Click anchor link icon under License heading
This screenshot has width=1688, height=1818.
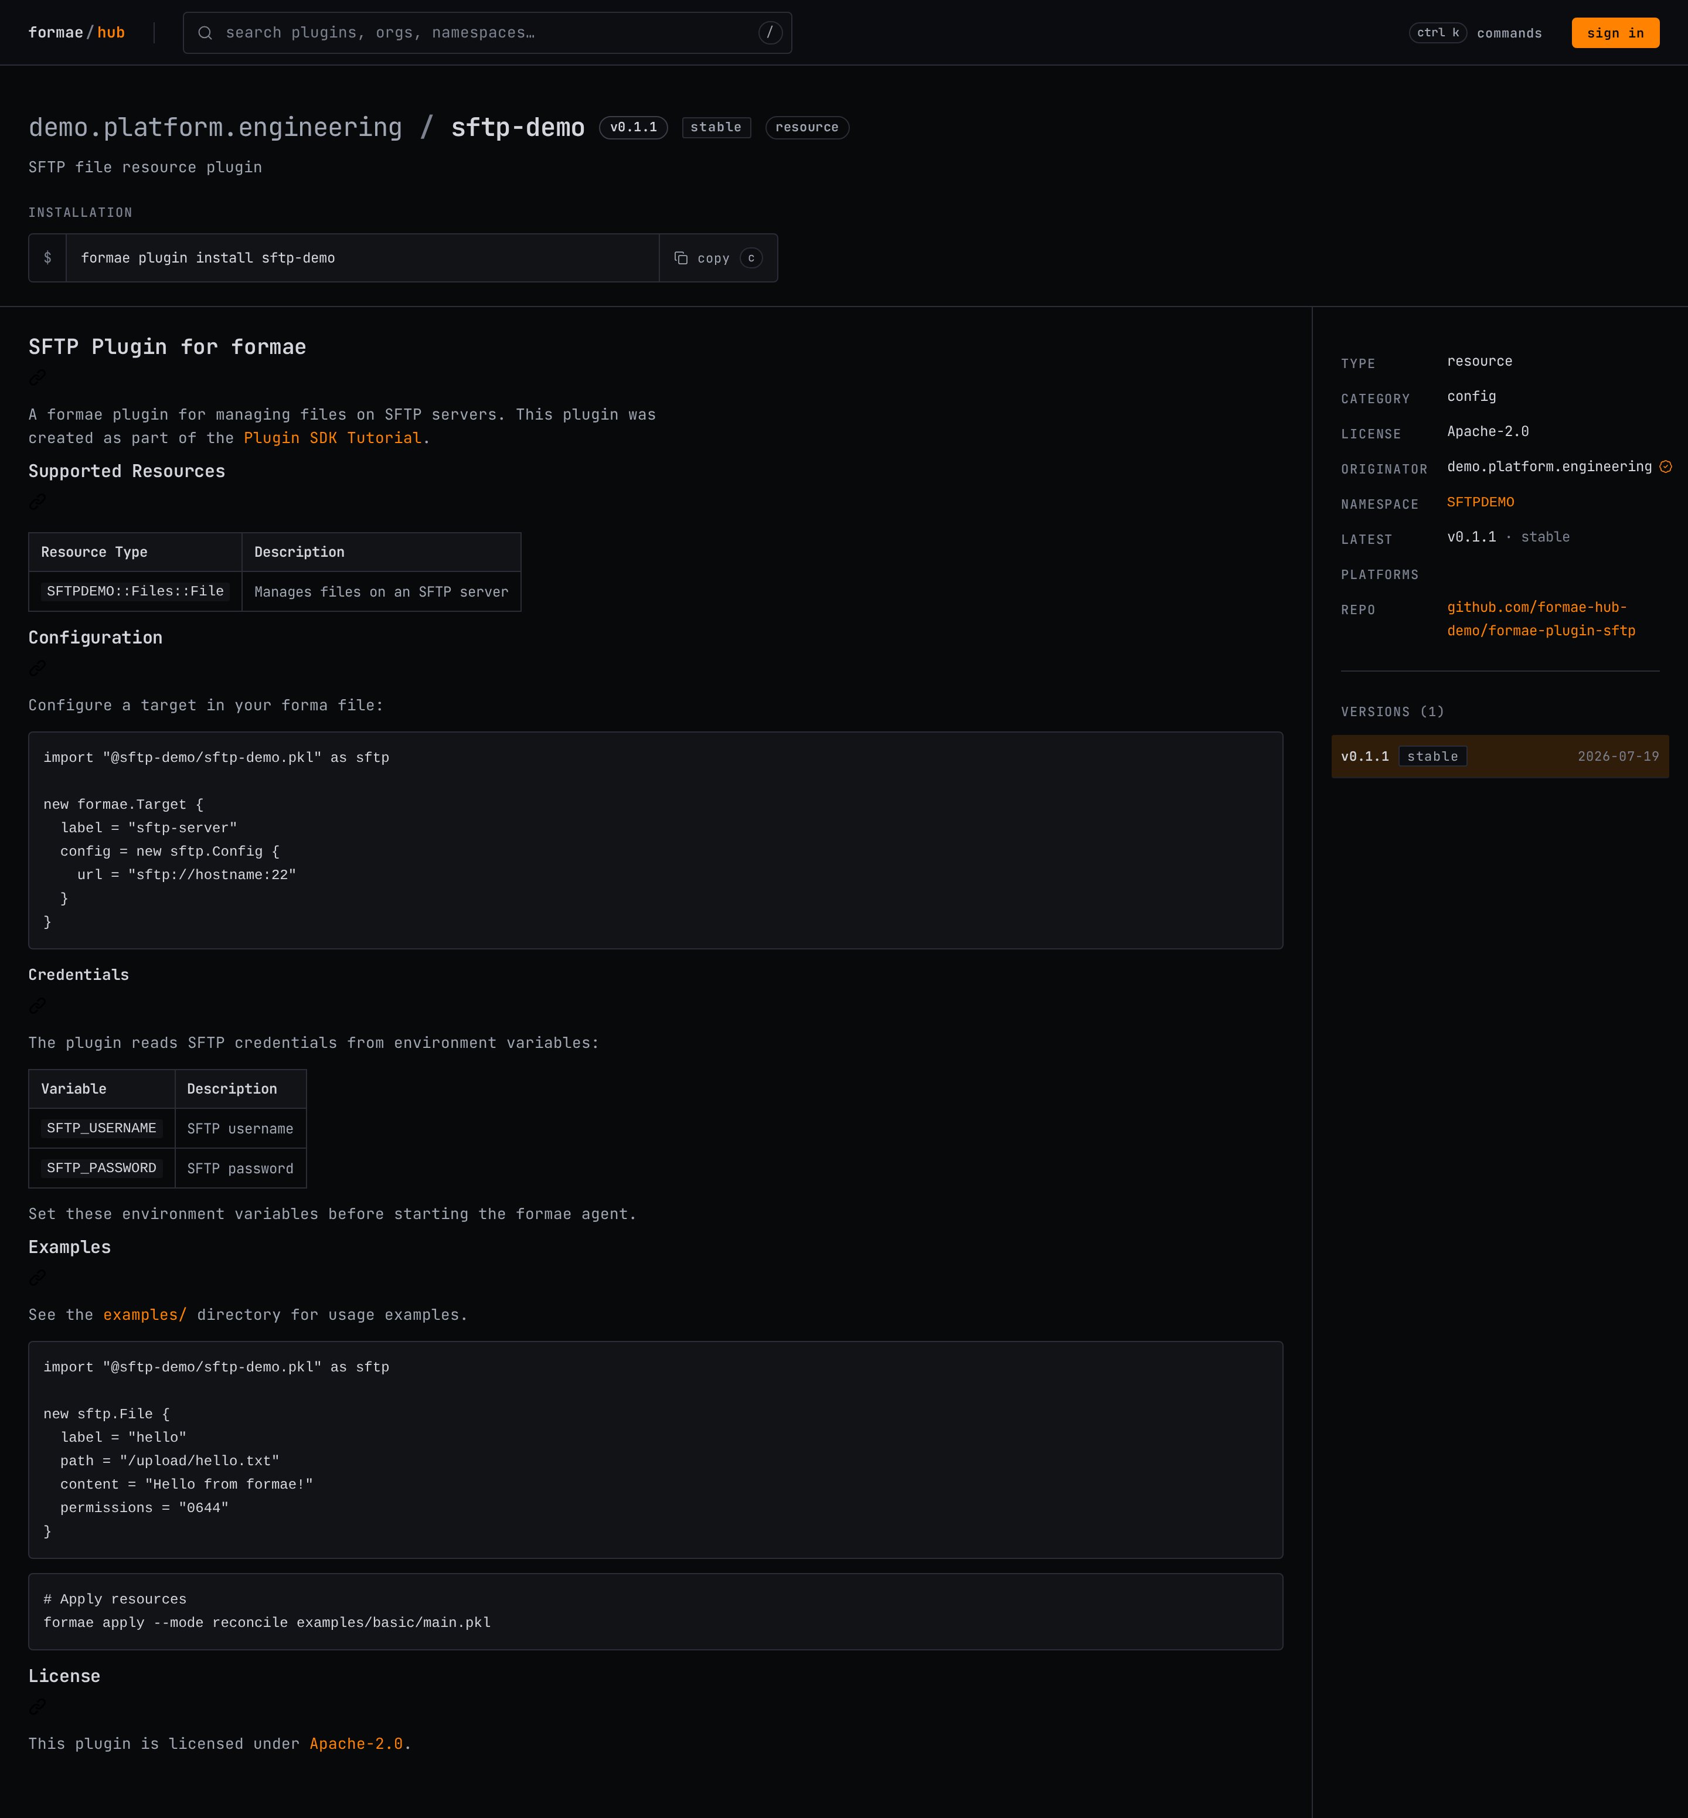[x=38, y=1705]
